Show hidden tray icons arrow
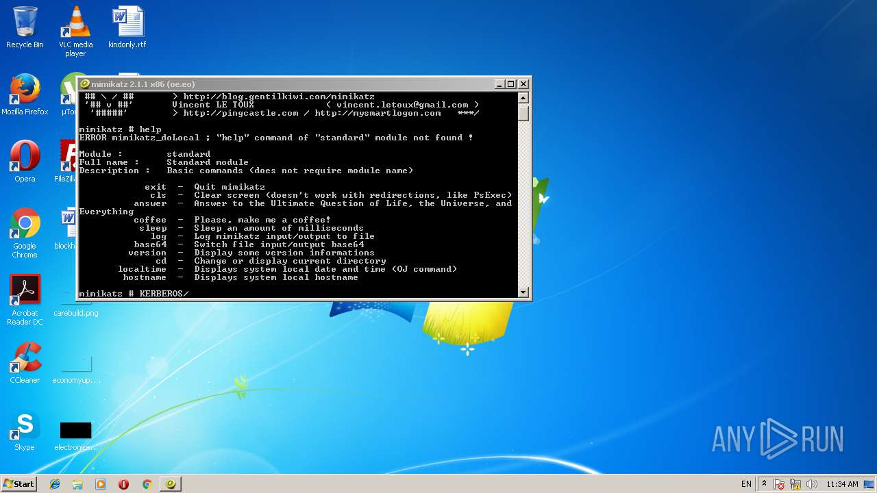 (x=764, y=483)
